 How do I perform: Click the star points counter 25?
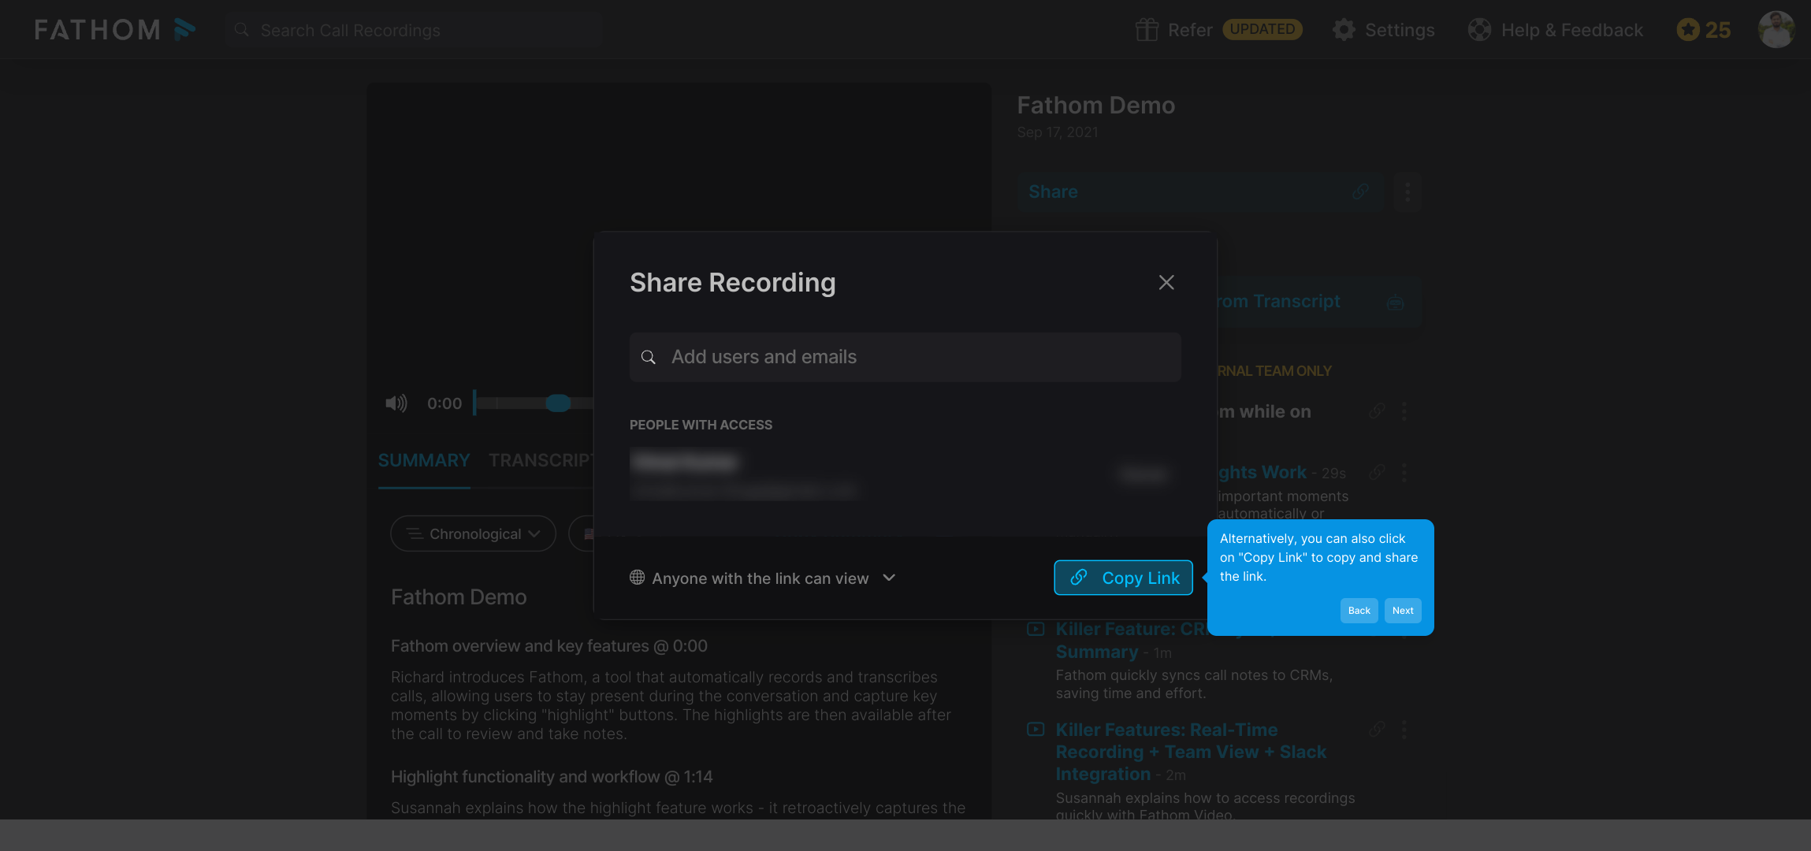pyautogui.click(x=1703, y=30)
